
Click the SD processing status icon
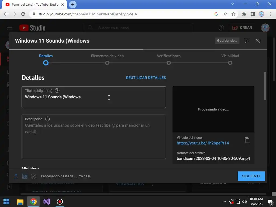click(x=25, y=176)
